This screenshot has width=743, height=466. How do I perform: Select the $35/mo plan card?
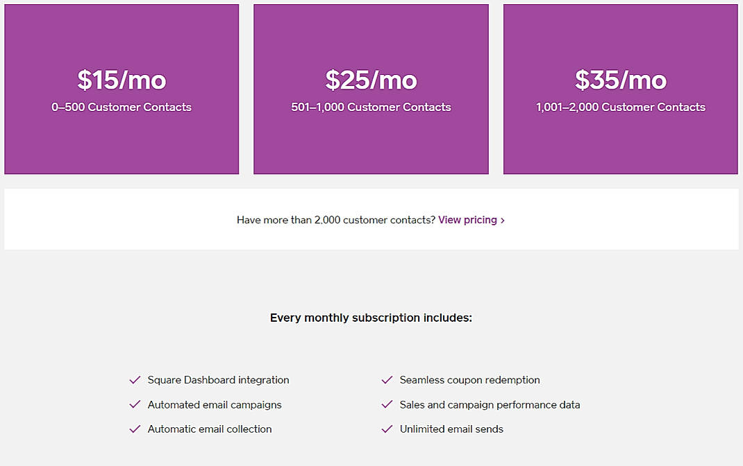[620, 88]
